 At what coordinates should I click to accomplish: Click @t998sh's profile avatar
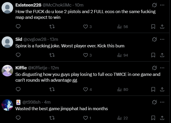pos(7,105)
